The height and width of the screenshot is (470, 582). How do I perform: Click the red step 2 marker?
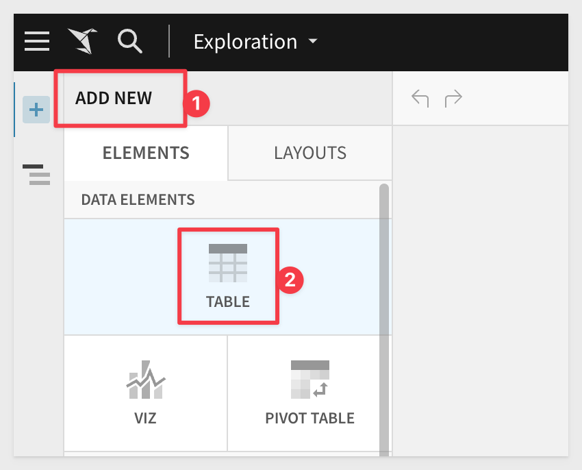click(x=290, y=280)
